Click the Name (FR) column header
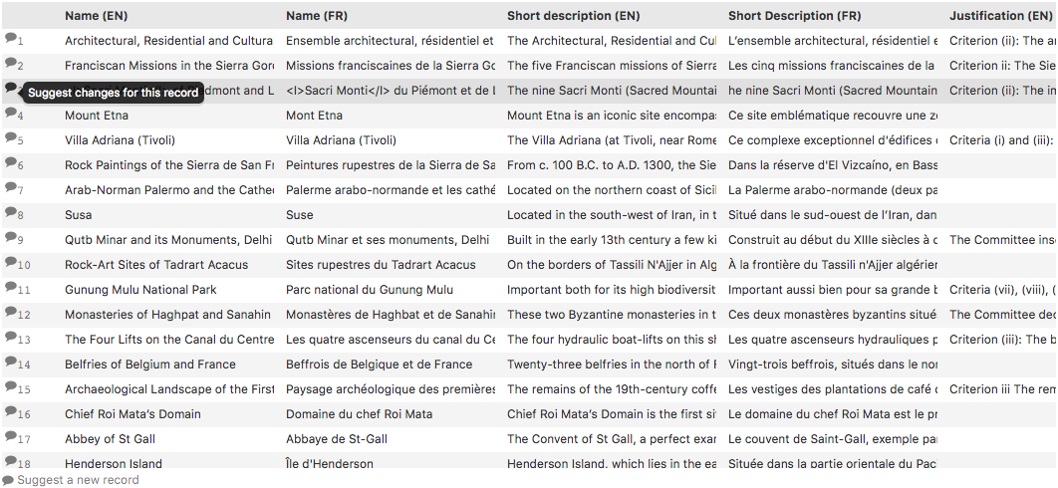The height and width of the screenshot is (488, 1058). coord(317,16)
